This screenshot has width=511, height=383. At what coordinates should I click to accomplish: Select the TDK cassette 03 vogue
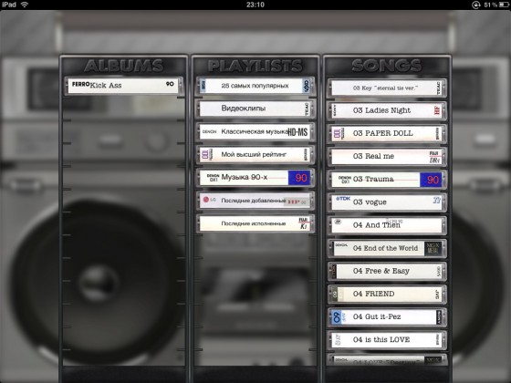(x=387, y=202)
